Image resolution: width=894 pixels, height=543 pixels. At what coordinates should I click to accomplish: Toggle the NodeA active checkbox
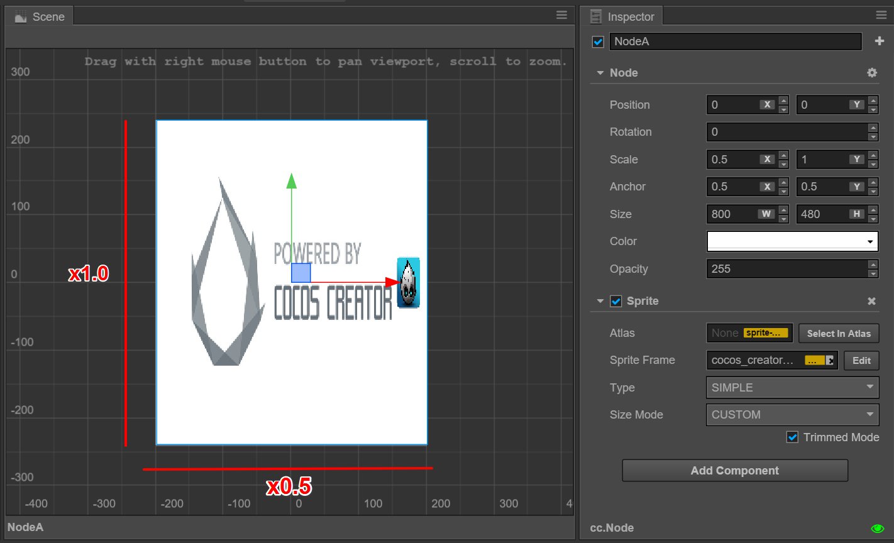[x=598, y=42]
